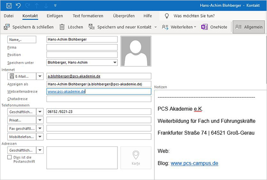Open the Hilfe tab
267x180 pixels.
147,16
